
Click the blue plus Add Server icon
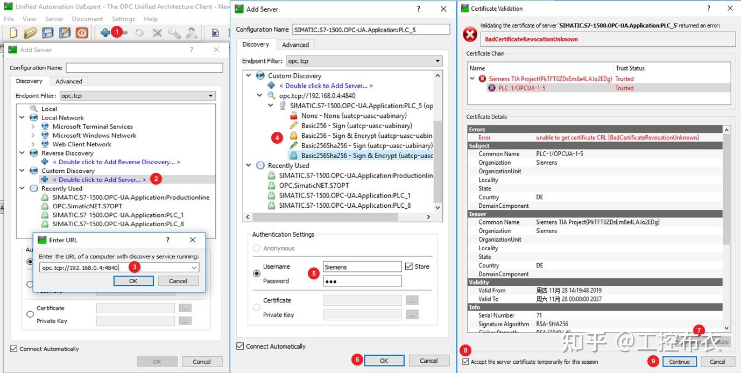click(x=105, y=33)
